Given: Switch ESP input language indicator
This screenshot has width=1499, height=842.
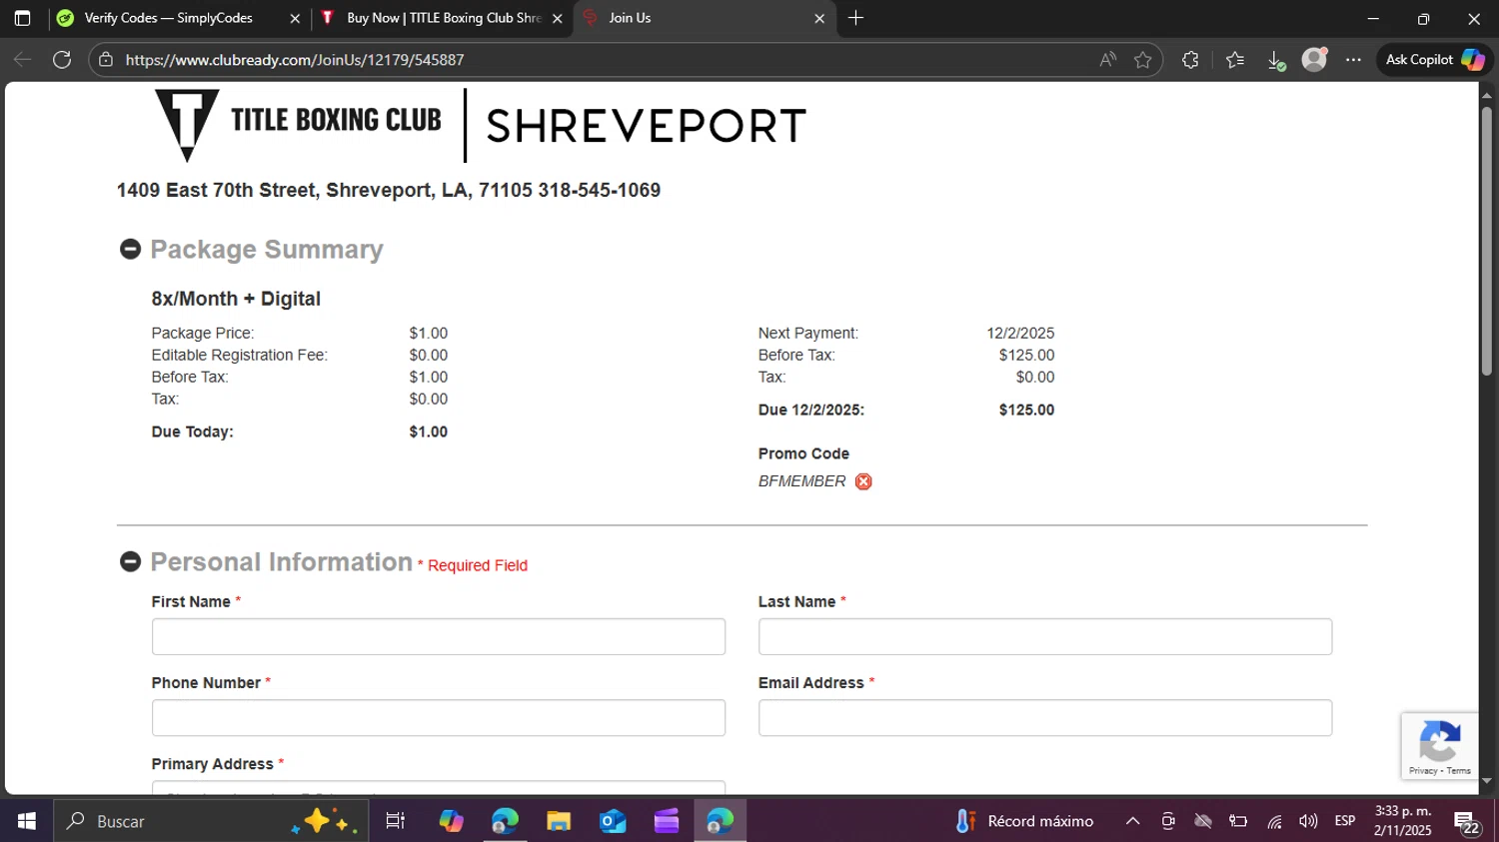Looking at the screenshot, I should click(1345, 821).
